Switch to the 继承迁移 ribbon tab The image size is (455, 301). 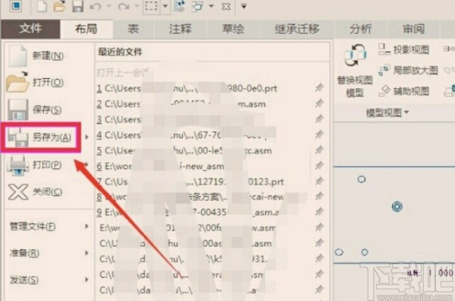tap(297, 29)
